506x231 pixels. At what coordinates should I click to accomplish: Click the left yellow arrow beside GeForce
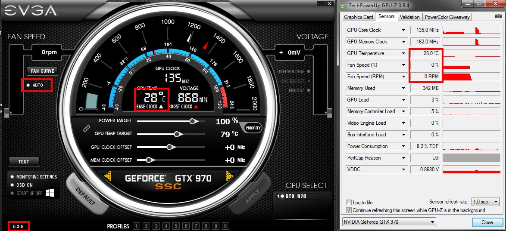click(x=108, y=176)
